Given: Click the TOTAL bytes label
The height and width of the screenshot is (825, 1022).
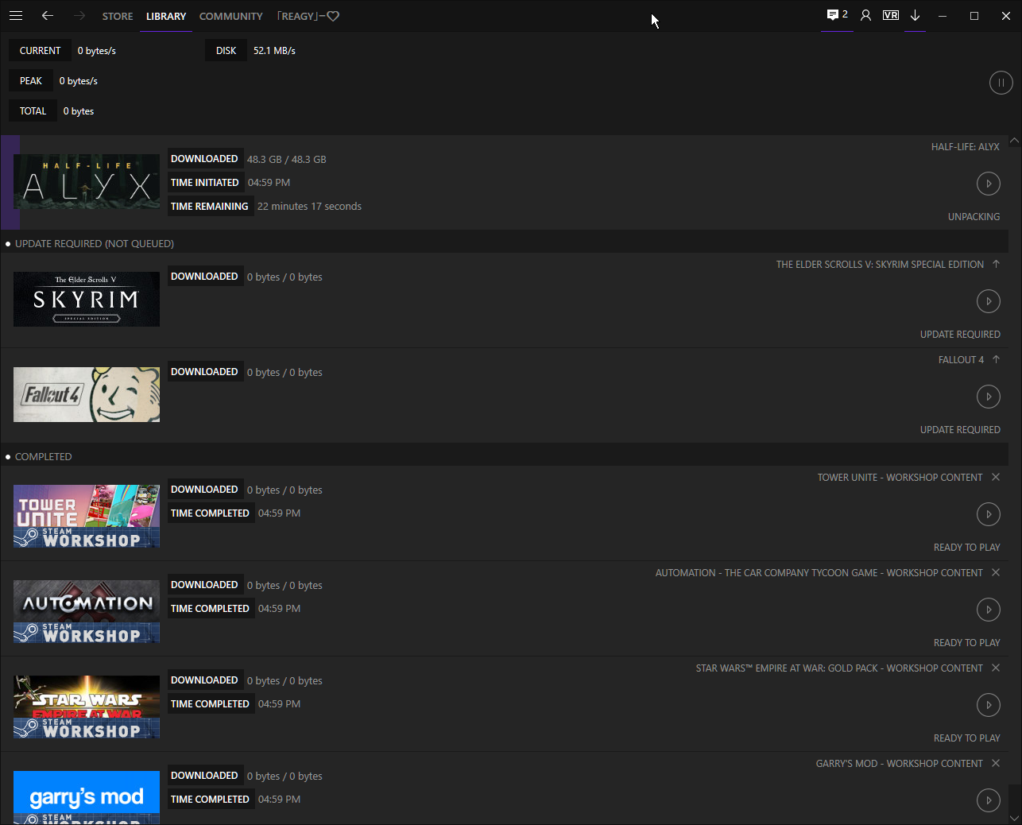Looking at the screenshot, I should [x=33, y=111].
